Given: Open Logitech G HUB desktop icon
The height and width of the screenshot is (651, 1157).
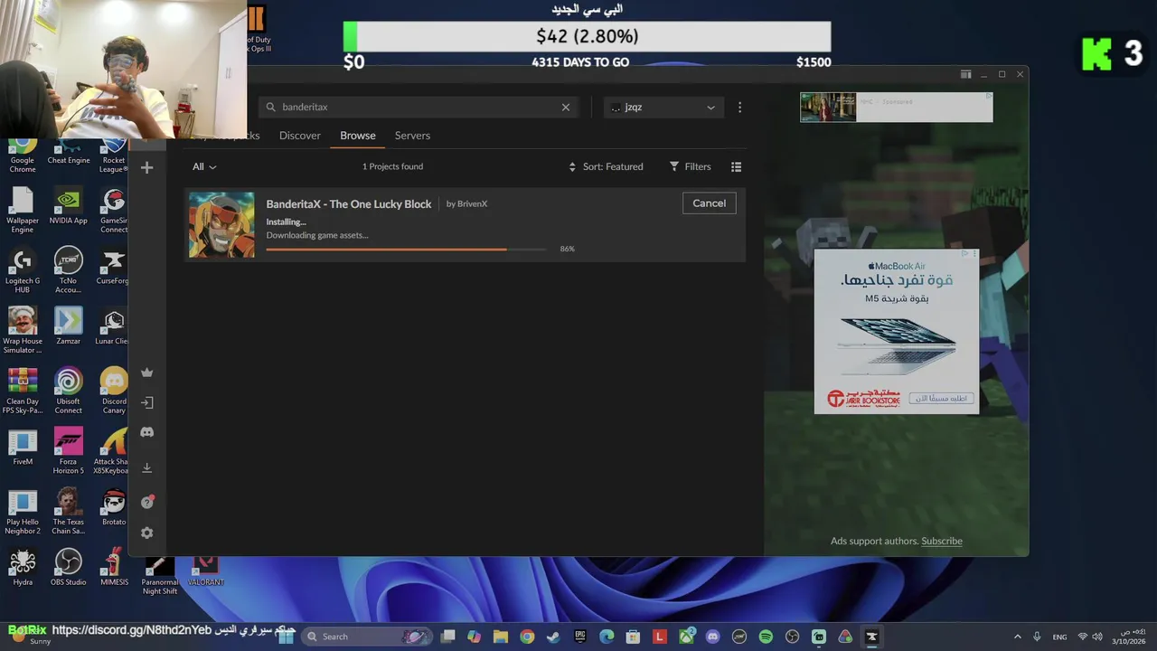Looking at the screenshot, I should coord(23,270).
